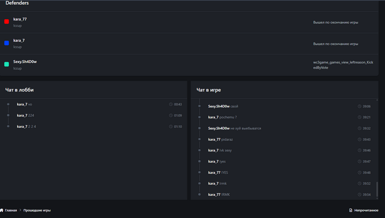Click the kara_77 'pidaraz' chat message author
The width and height of the screenshot is (385, 218).
pos(214,139)
